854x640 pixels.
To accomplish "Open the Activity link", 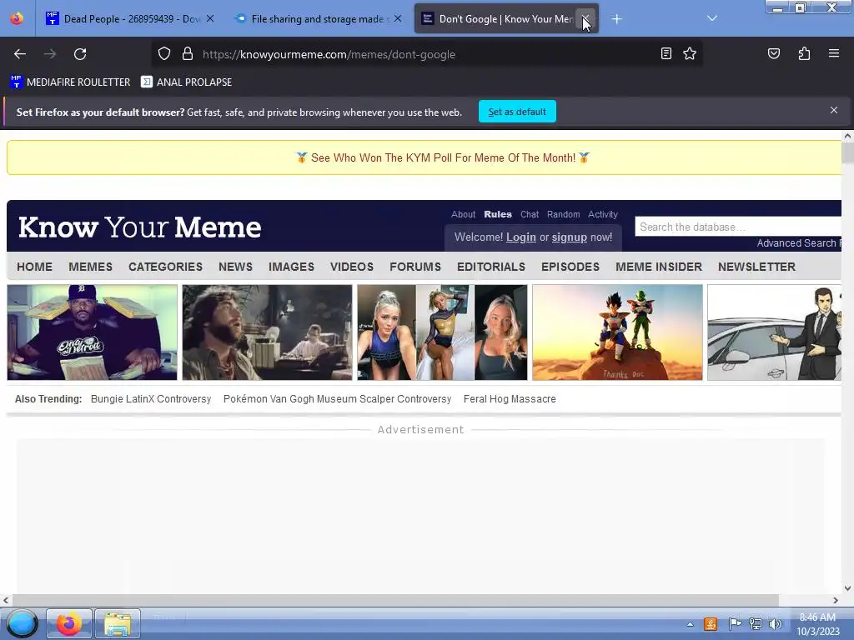I will (602, 214).
